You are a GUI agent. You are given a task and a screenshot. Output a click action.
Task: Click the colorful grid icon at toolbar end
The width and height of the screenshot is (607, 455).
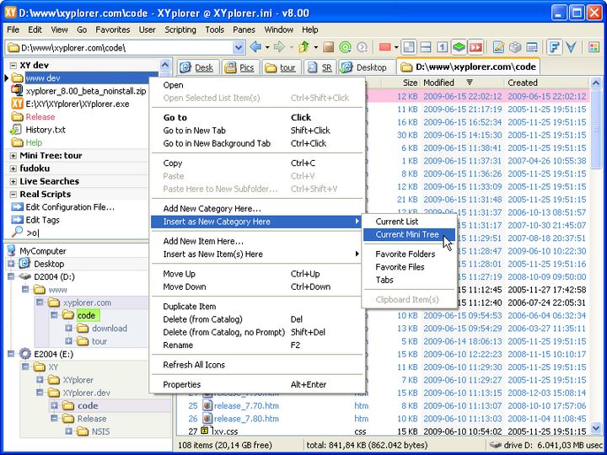pyautogui.click(x=594, y=47)
